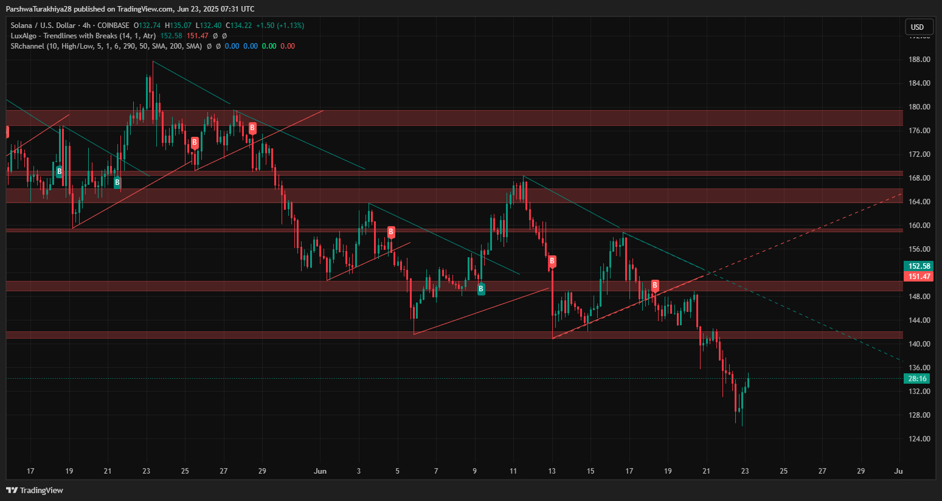Select the red B marker near Jun 4
The width and height of the screenshot is (942, 501).
pyautogui.click(x=391, y=232)
